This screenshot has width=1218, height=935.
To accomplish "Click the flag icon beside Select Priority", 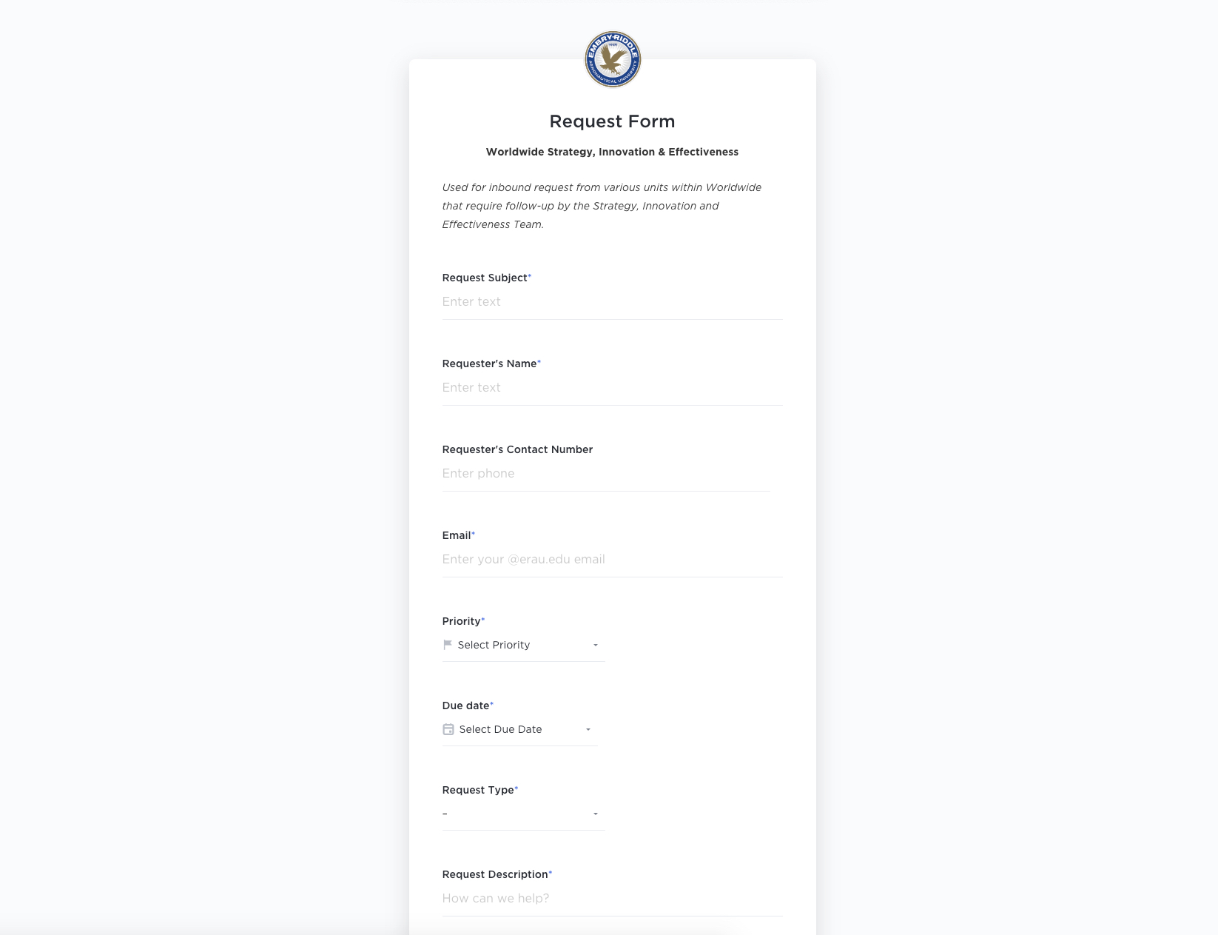I will click(x=448, y=644).
